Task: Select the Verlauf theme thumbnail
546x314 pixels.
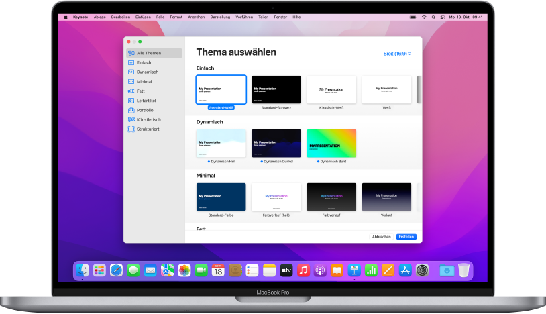Action: [386, 197]
